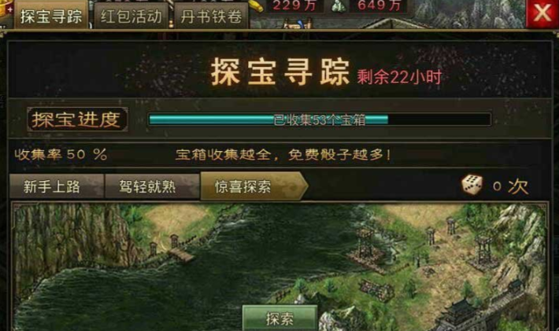
Task: Open the 丹书铁卷 tab
Action: (x=211, y=17)
